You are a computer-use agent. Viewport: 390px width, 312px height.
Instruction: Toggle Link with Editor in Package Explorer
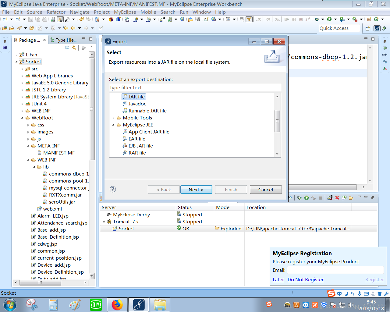pyautogui.click(x=74, y=48)
